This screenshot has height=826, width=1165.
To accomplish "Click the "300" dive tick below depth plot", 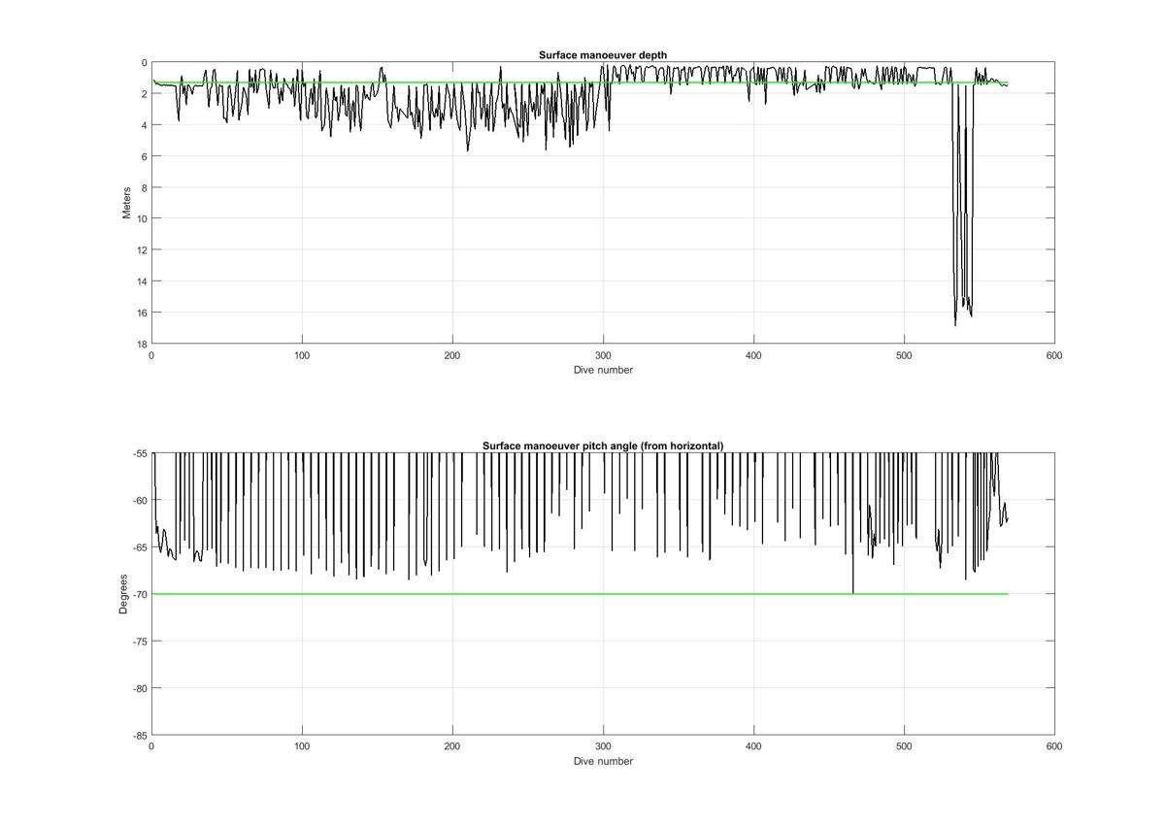I will click(603, 355).
